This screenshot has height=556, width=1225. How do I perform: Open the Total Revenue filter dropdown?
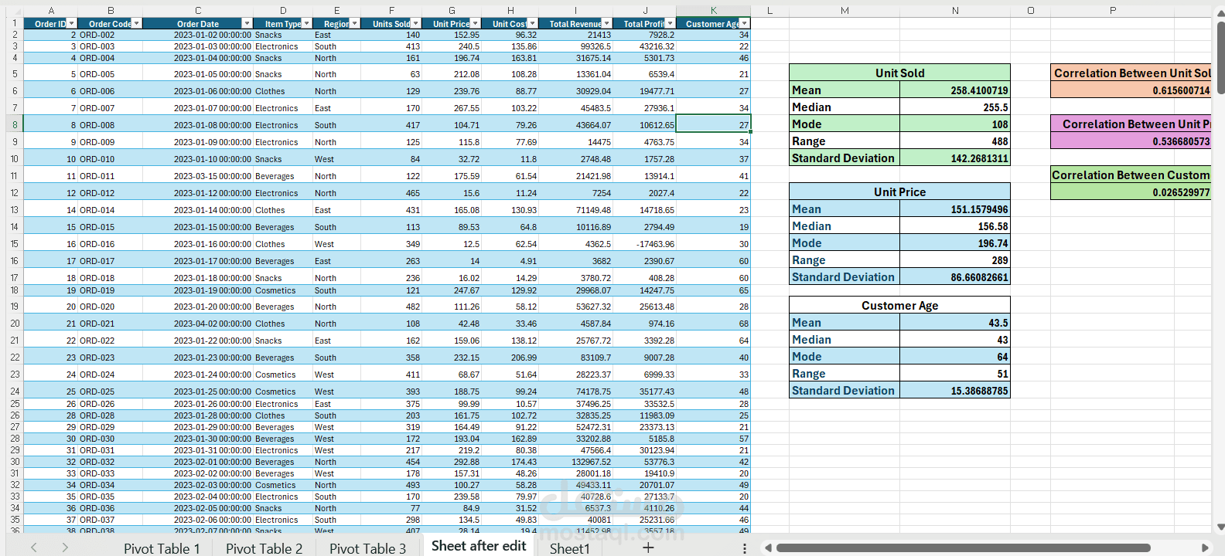[607, 24]
